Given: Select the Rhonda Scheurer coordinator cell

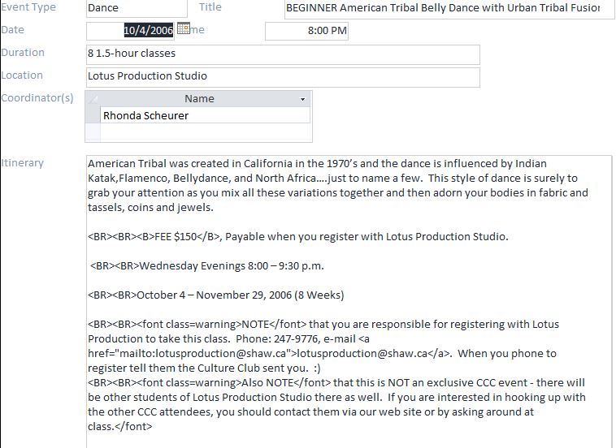Looking at the screenshot, I should pos(203,116).
